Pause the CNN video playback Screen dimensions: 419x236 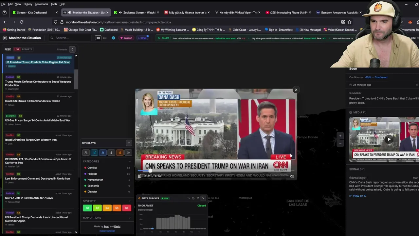(x=139, y=176)
